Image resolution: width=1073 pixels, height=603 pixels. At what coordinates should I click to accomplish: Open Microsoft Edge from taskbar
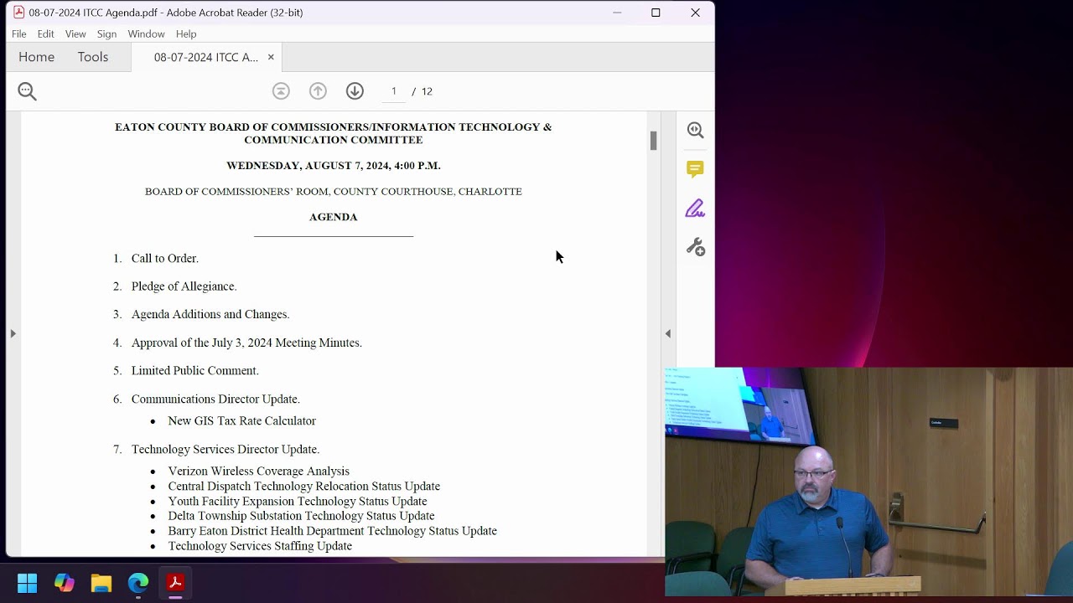point(138,583)
